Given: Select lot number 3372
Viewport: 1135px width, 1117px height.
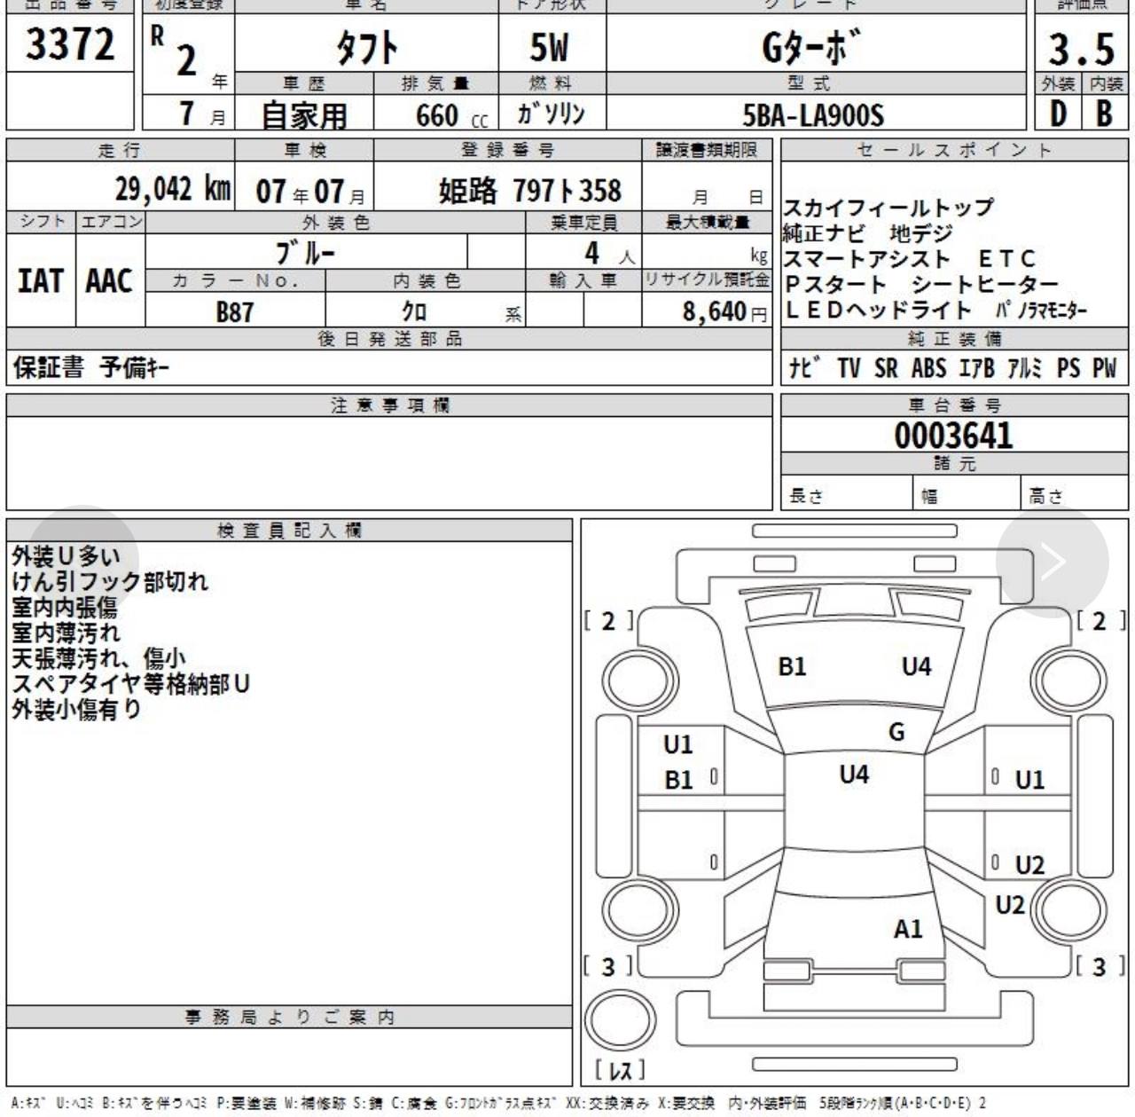Looking at the screenshot, I should 70,44.
